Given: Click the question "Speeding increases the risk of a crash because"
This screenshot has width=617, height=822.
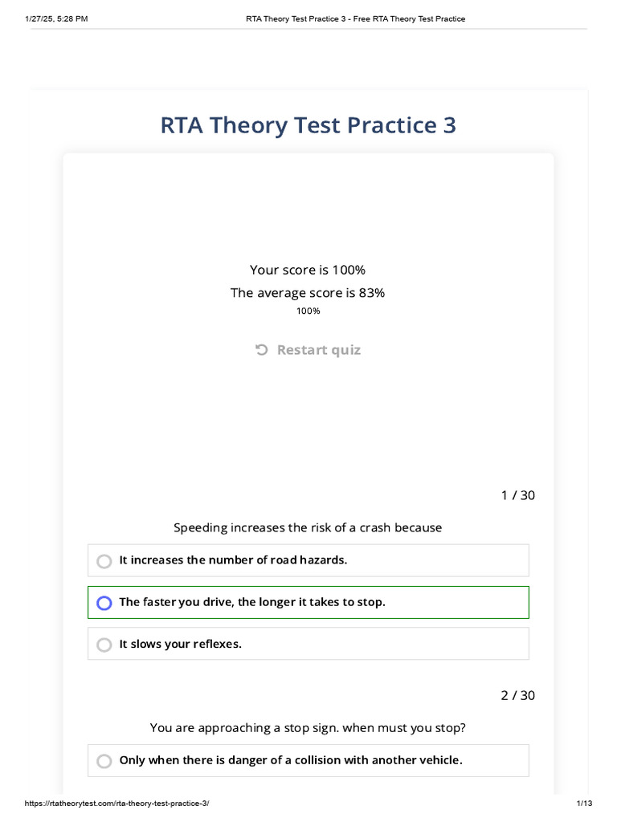Looking at the screenshot, I should (308, 527).
